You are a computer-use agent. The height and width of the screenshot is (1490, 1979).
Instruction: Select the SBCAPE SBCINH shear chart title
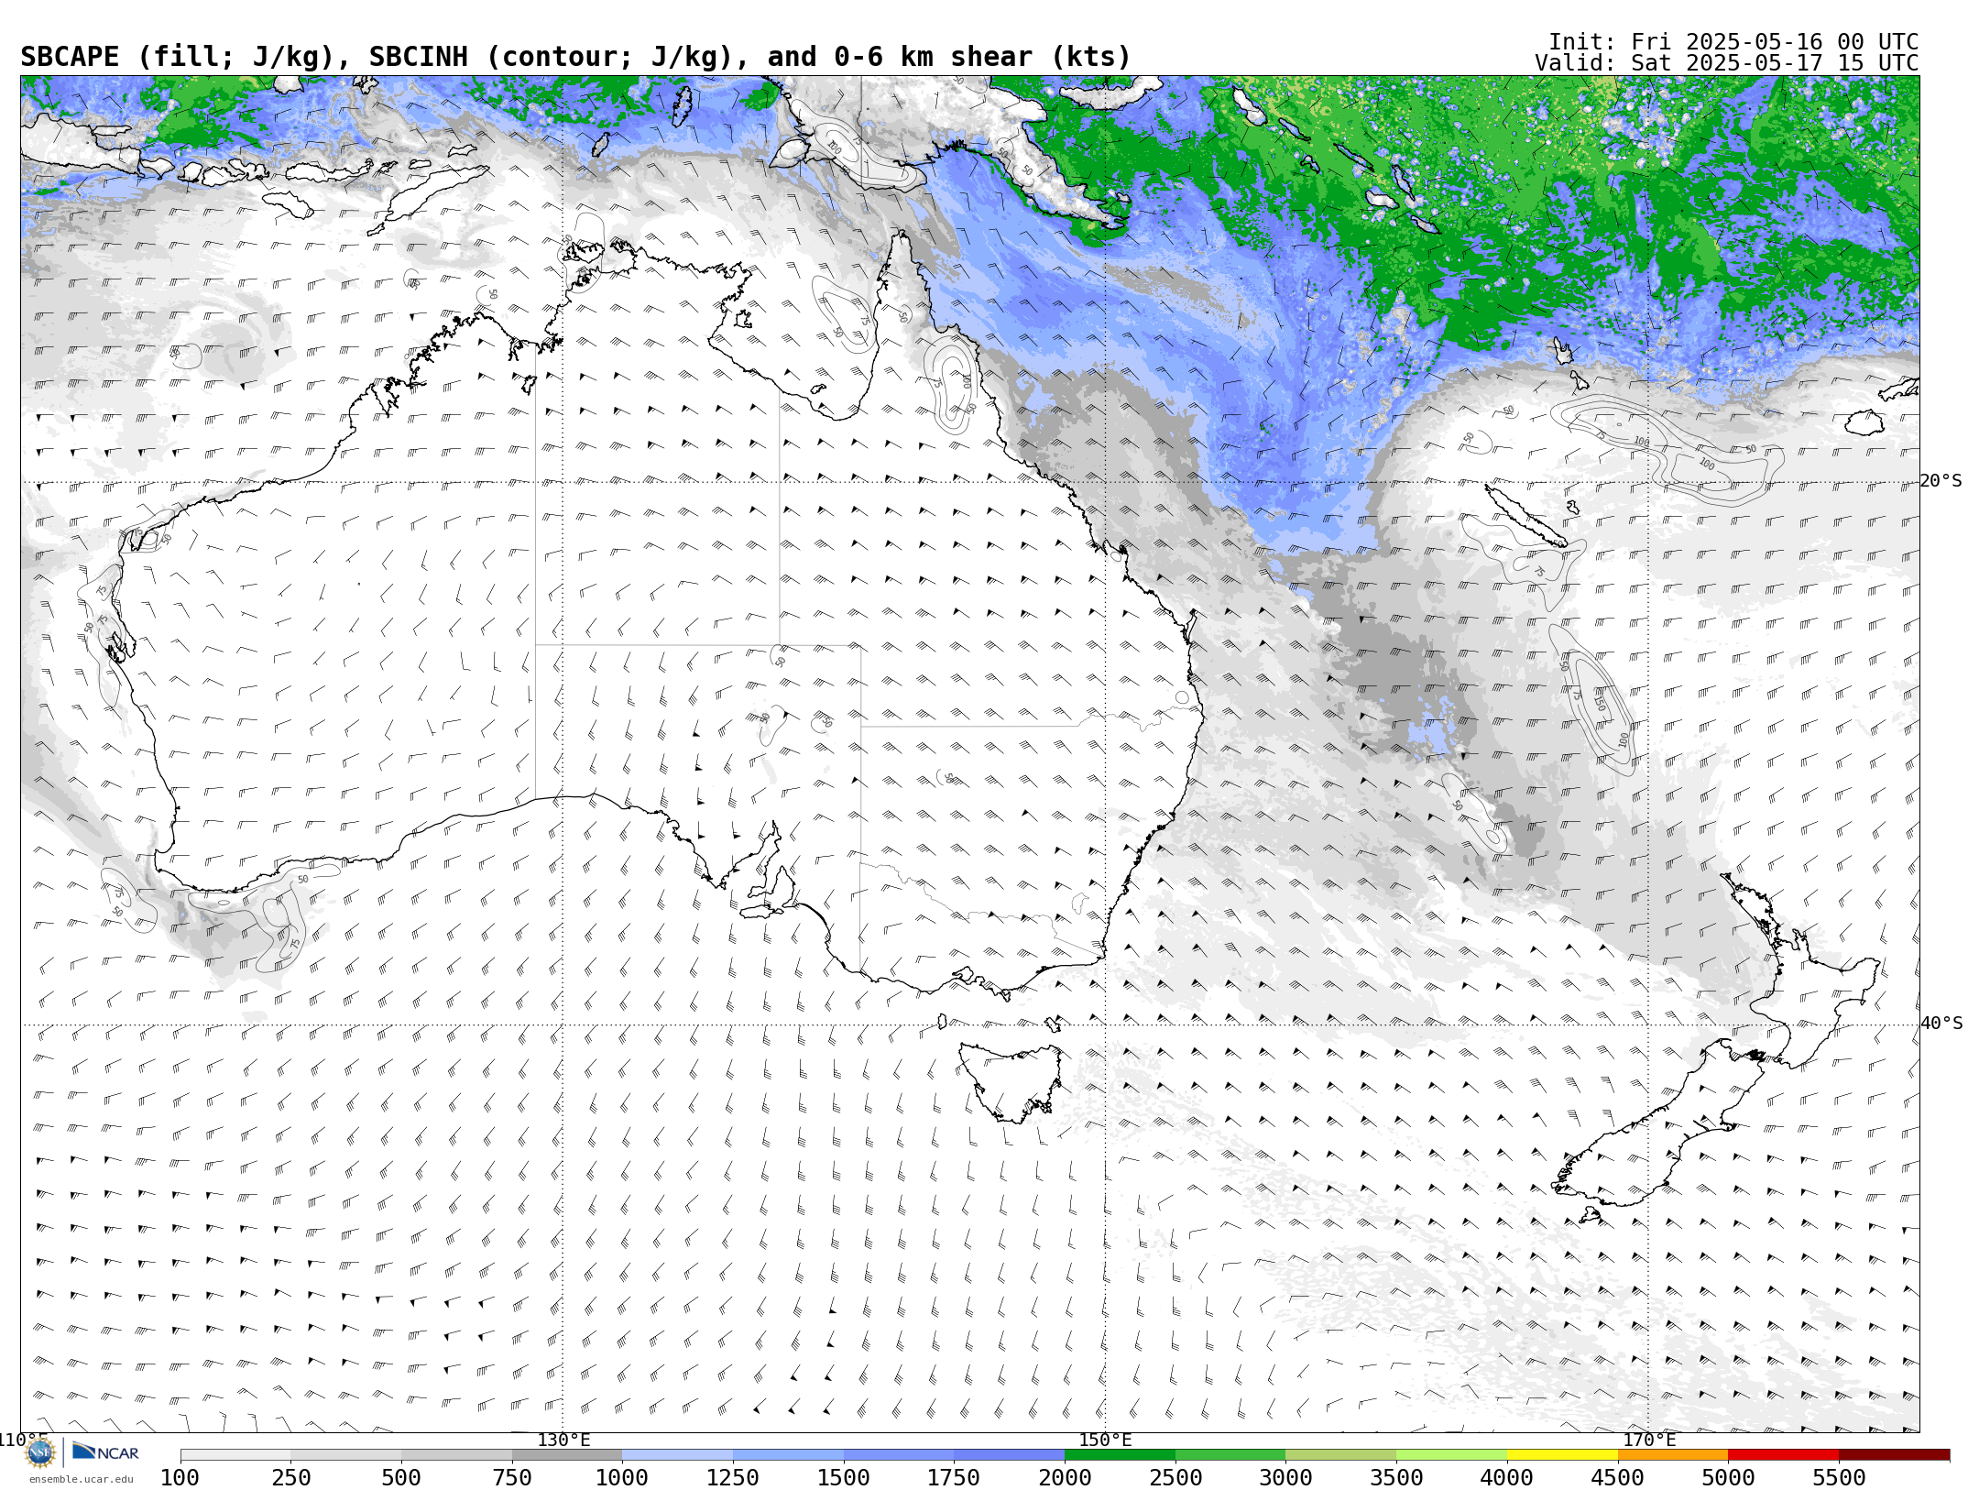[x=575, y=57]
